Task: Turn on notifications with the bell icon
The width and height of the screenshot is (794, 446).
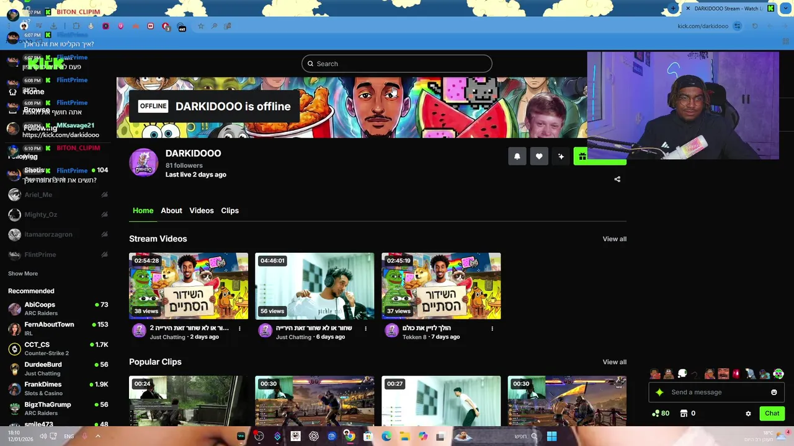Action: pyautogui.click(x=517, y=157)
